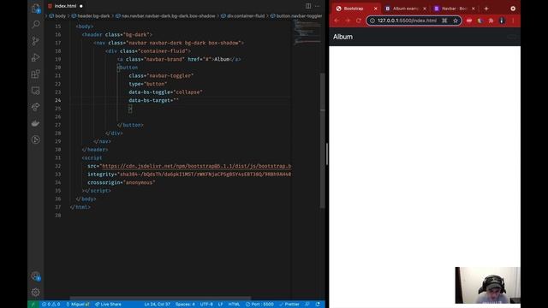This screenshot has width=548, height=308.
Task: Open the Source Control view
Action: pyautogui.click(x=36, y=41)
